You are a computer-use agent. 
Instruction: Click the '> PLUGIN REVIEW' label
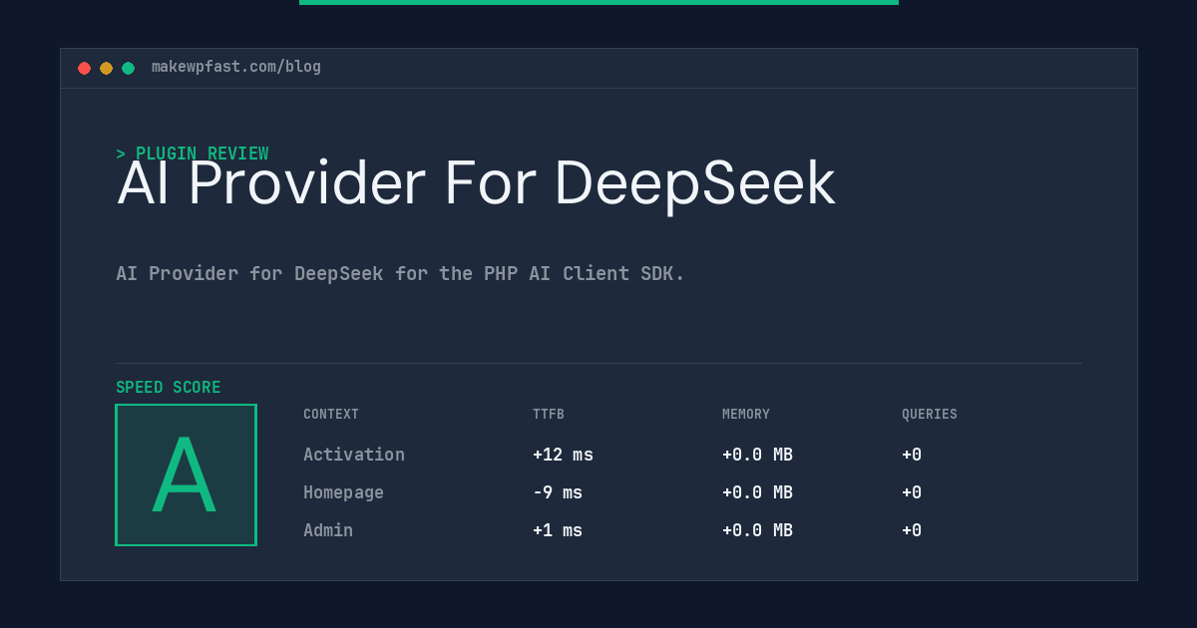point(192,154)
